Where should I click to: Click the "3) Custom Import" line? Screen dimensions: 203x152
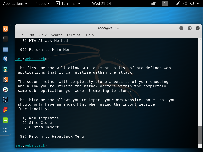point(41,127)
